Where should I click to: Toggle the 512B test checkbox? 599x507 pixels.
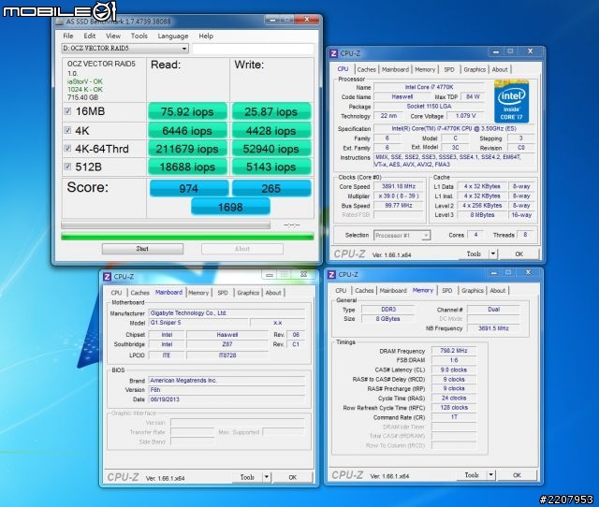click(67, 167)
